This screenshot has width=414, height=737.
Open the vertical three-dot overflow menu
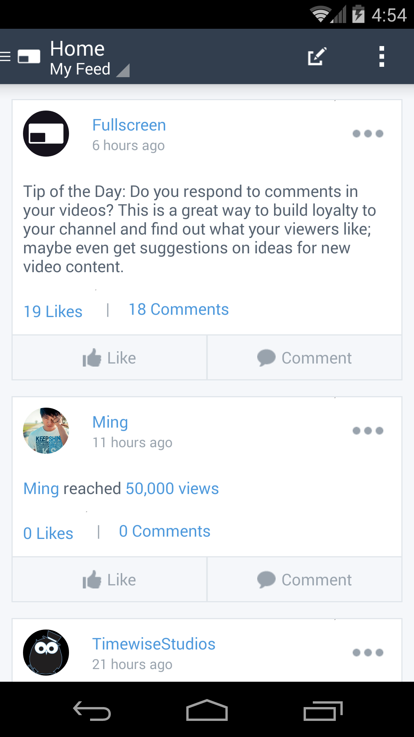click(381, 57)
